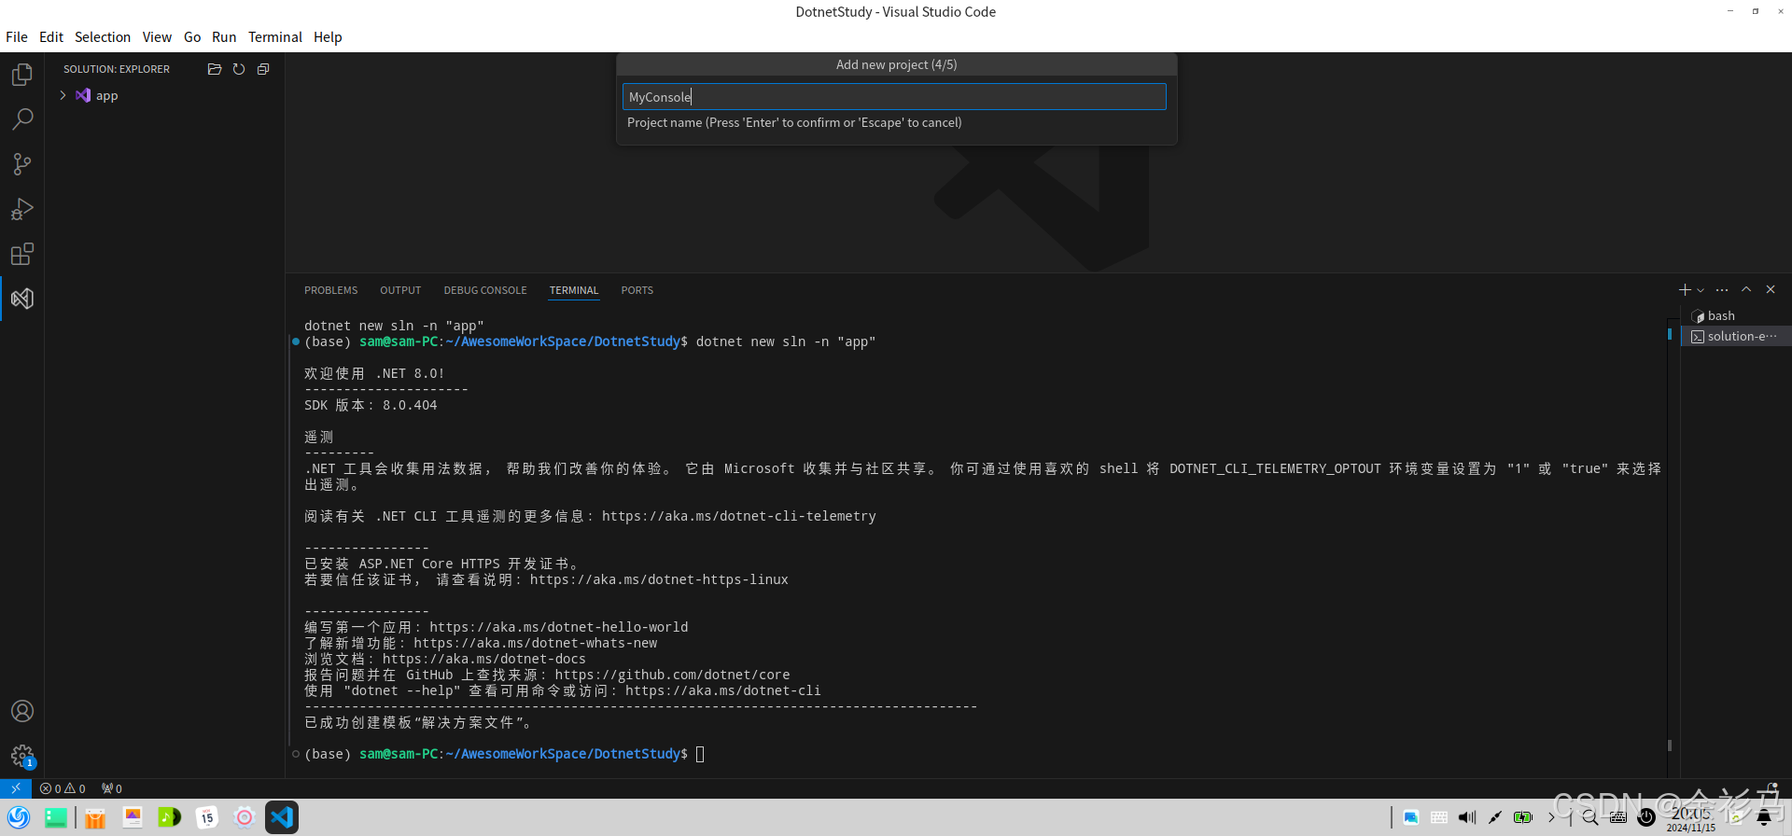Open the github.com/dotnet/core link
The height and width of the screenshot is (836, 1792).
coord(672,675)
